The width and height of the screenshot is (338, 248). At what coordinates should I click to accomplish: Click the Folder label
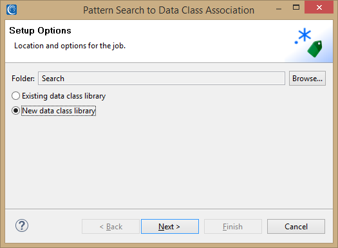tap(23, 79)
